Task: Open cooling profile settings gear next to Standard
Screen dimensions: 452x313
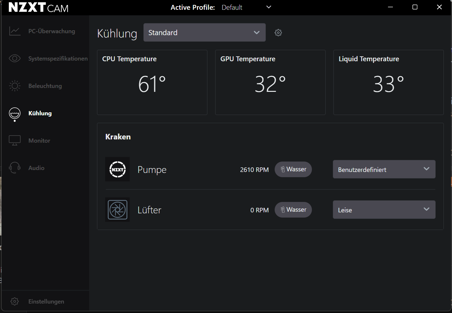Action: click(x=278, y=33)
